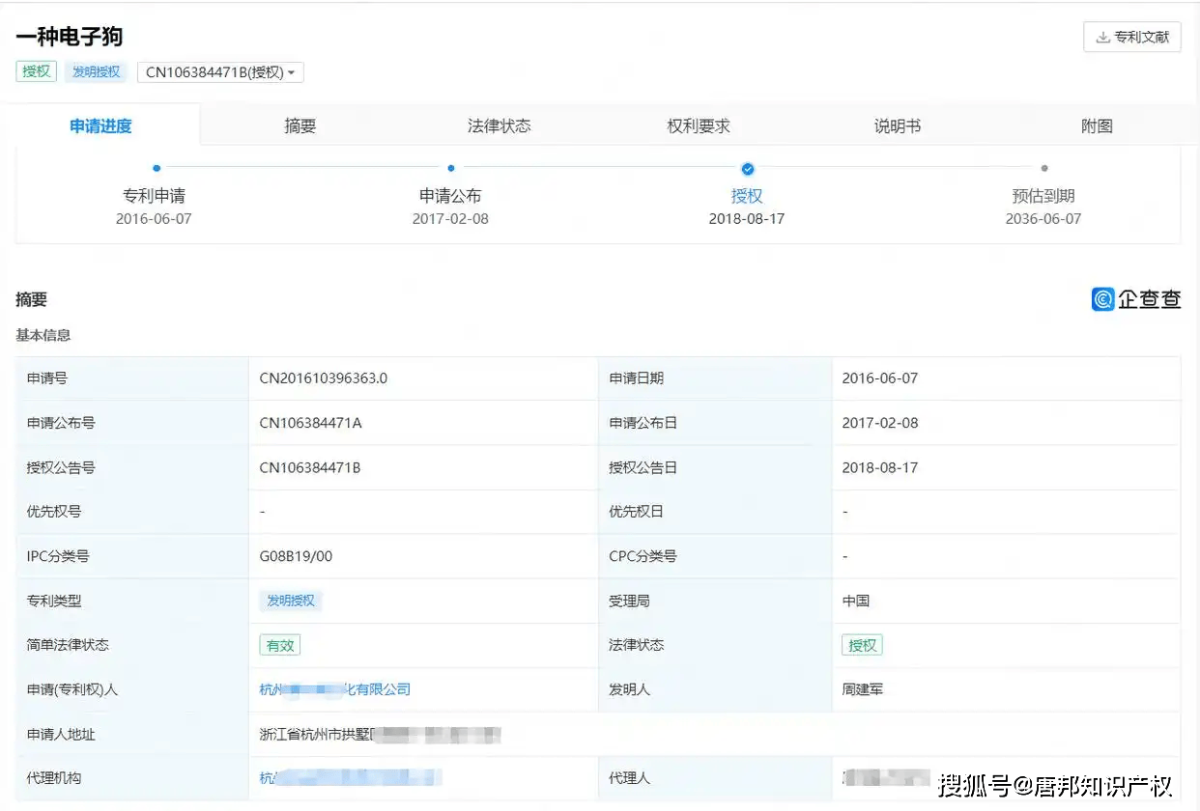Open the 说明书 tab
The height and width of the screenshot is (811, 1200).
tap(897, 125)
